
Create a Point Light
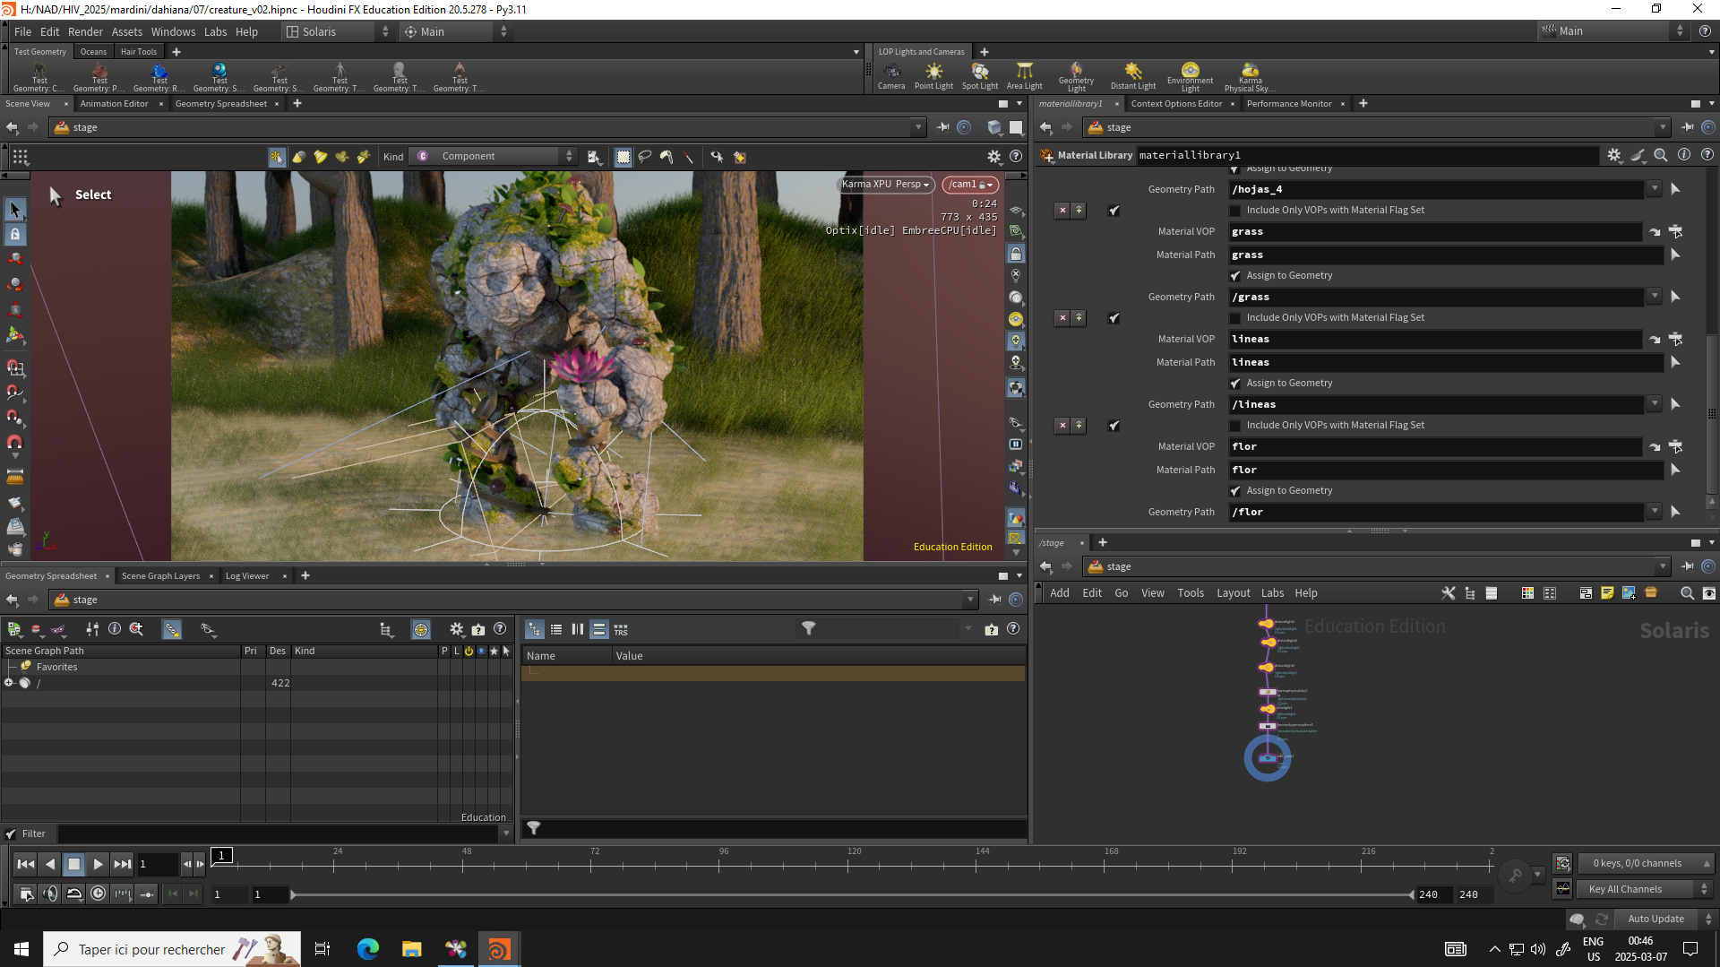point(933,75)
